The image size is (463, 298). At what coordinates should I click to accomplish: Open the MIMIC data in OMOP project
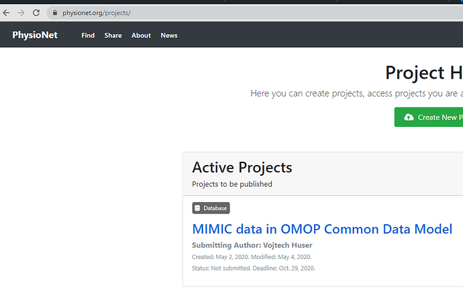(x=322, y=229)
